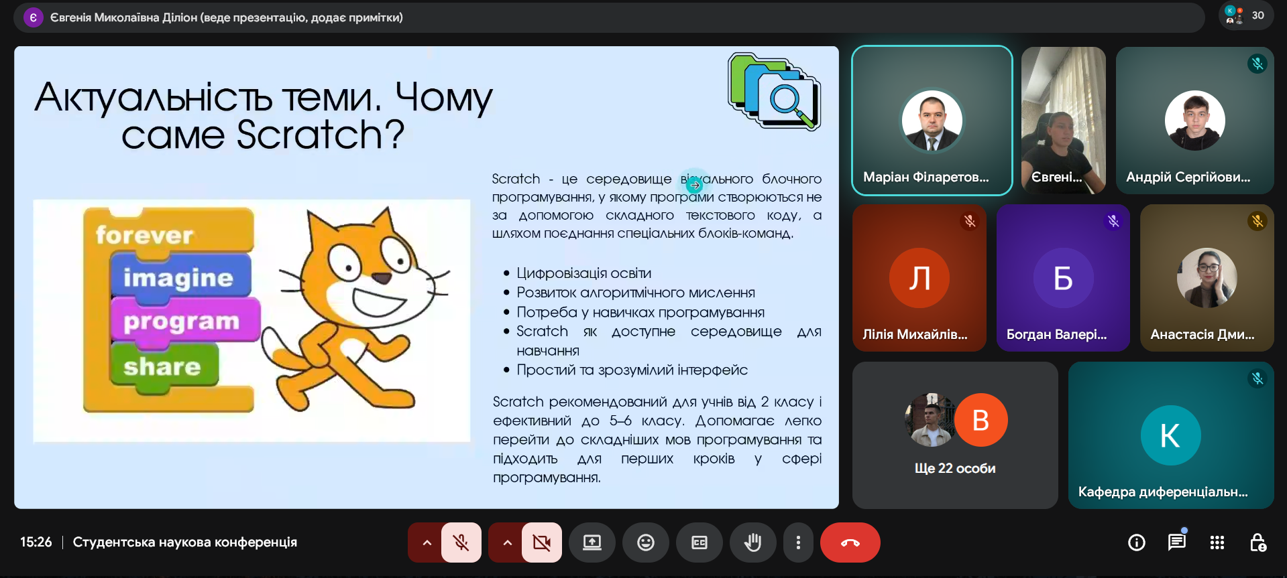Click the K avatar circle
Viewport: 1287px width, 578px height.
(1171, 435)
